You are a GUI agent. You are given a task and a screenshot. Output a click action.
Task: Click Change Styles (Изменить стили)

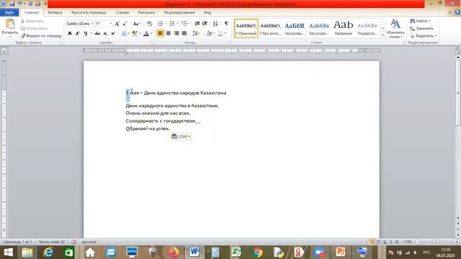pos(395,29)
